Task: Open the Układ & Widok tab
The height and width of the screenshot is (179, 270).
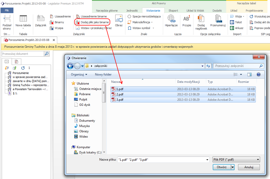Action: pyautogui.click(x=195, y=11)
